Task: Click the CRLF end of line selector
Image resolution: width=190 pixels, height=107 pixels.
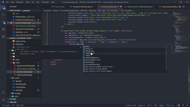Action: coord(155,105)
